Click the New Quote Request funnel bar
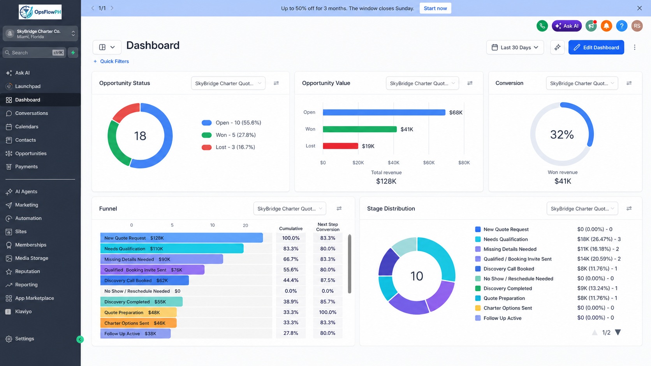 [181, 238]
